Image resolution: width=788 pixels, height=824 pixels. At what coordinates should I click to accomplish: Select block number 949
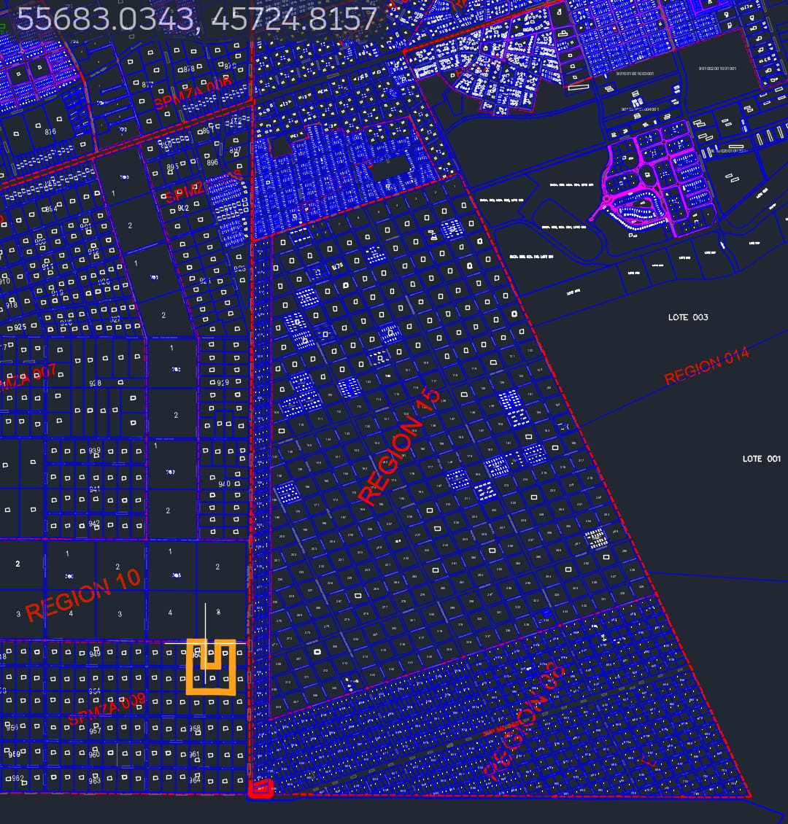[x=94, y=654]
